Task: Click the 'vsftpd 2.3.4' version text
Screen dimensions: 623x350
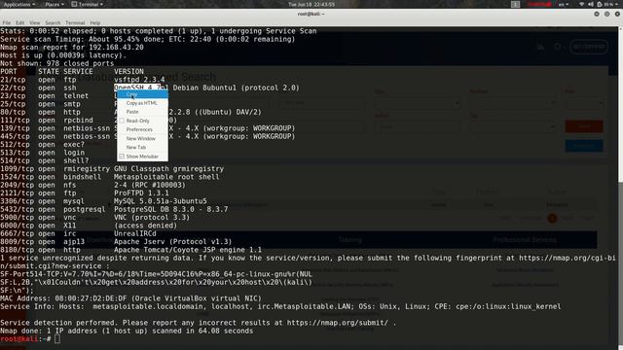Action: (139, 80)
